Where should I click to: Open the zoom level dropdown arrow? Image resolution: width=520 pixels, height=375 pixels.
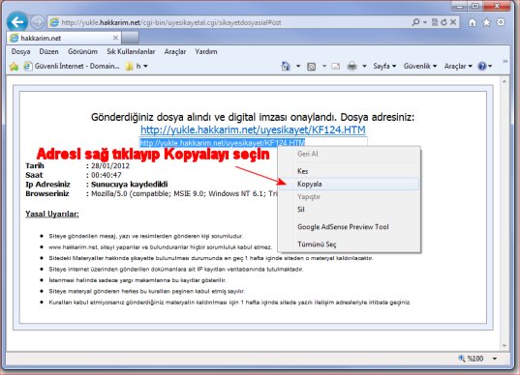[495, 359]
